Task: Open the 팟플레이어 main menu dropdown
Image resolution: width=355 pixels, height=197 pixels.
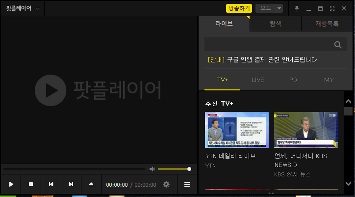Action: pos(23,8)
